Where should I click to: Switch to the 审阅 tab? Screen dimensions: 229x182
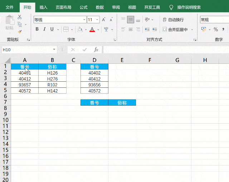click(116, 7)
